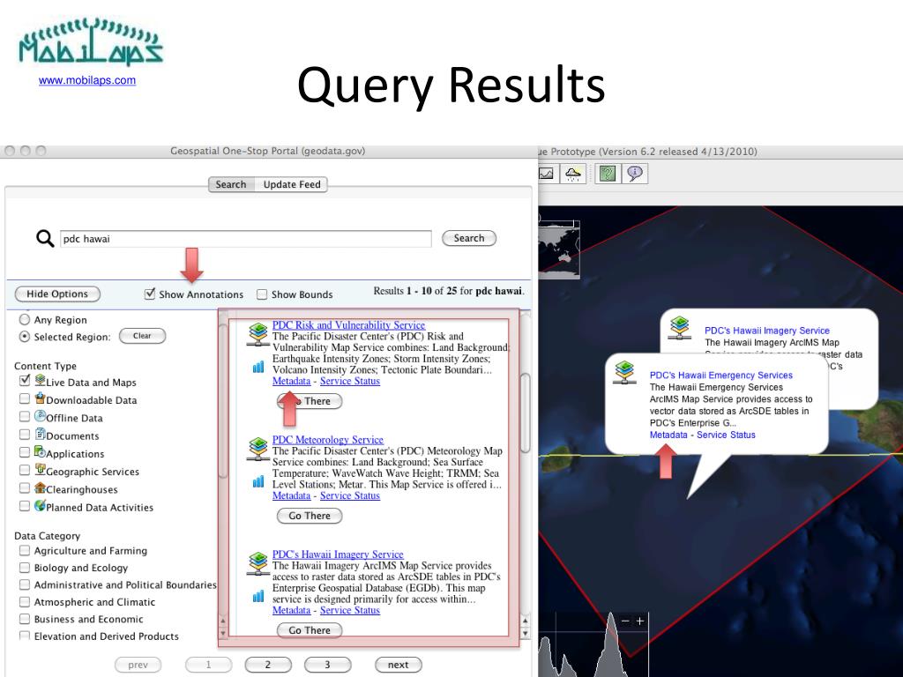Click the Applications icon
This screenshot has height=677, width=903.
(x=40, y=451)
